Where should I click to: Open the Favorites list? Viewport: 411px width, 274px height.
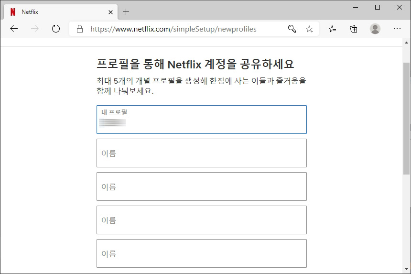332,29
